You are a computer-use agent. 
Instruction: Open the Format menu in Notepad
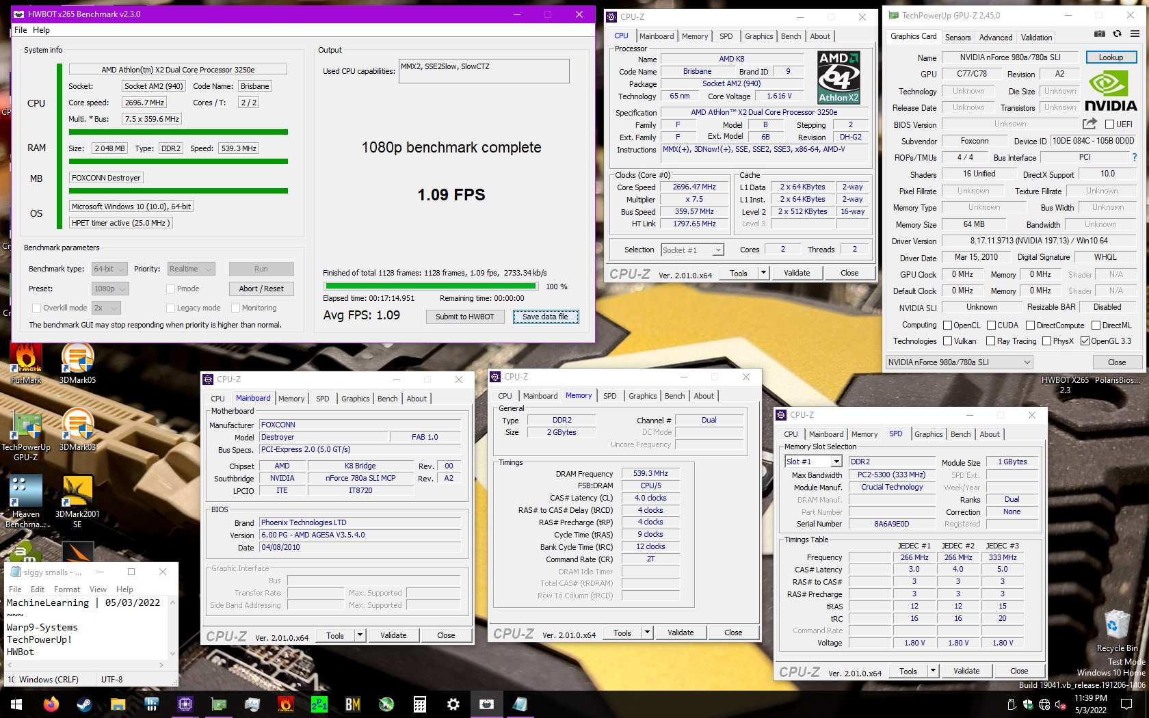click(x=67, y=589)
